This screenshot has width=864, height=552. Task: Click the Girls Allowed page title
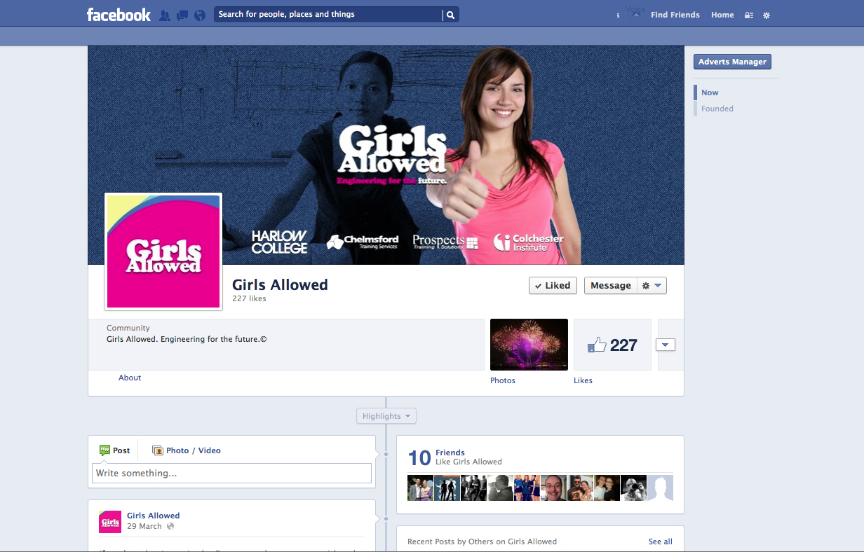pos(280,284)
